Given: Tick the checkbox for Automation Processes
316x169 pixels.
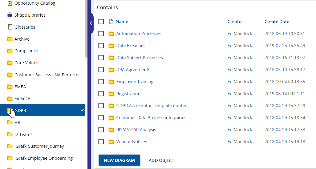Looking at the screenshot, I should 101,34.
